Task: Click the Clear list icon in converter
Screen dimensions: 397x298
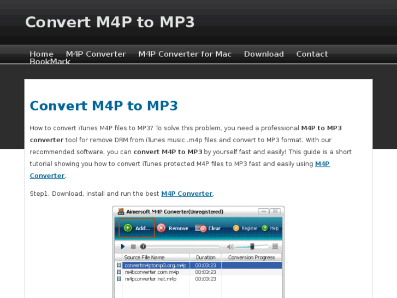Action: click(x=201, y=228)
